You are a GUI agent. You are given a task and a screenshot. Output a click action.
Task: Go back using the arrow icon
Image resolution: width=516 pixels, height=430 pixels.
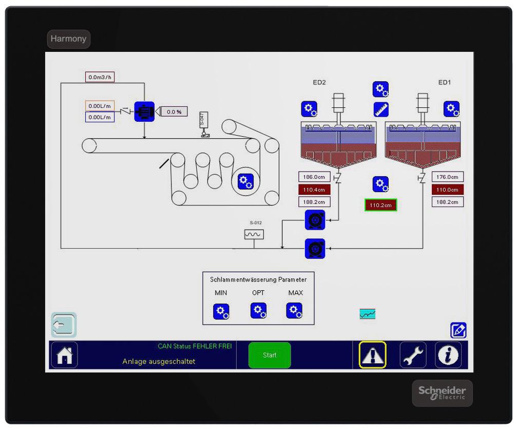click(64, 325)
